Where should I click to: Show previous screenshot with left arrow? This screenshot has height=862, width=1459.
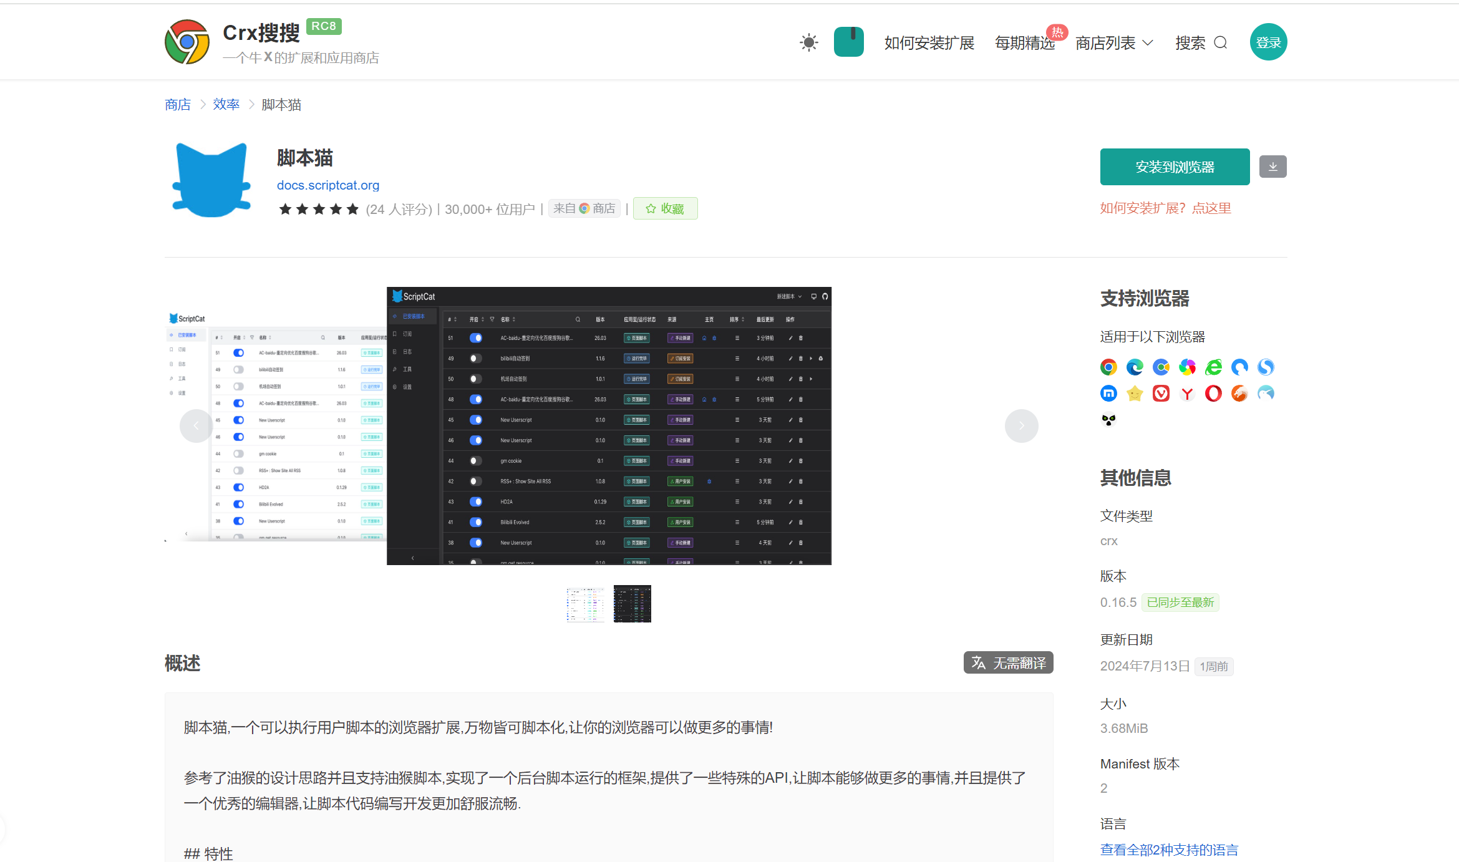coord(196,426)
